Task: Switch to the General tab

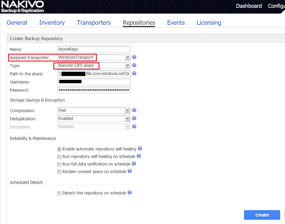Action: pos(17,23)
